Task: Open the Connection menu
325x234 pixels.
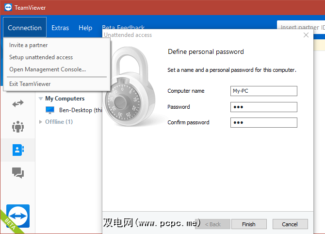Action: (x=25, y=28)
